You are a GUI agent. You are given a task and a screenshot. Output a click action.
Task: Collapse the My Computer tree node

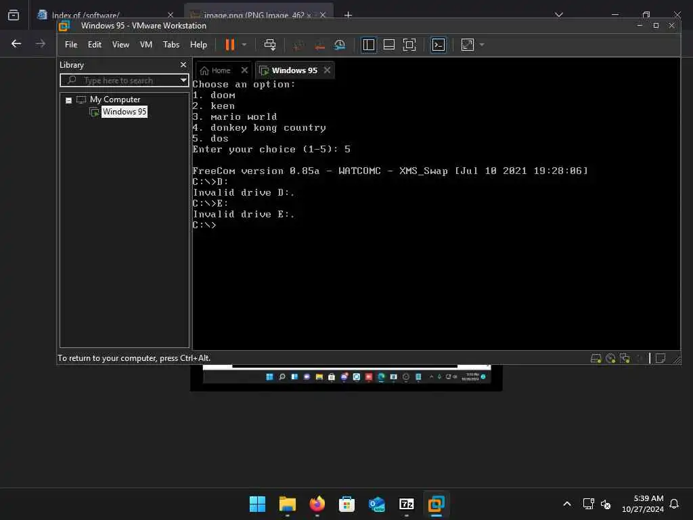click(68, 100)
